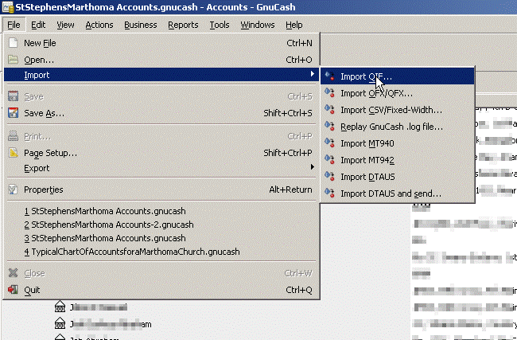
Task: Click the icon beside Import MT942
Action: pos(329,160)
